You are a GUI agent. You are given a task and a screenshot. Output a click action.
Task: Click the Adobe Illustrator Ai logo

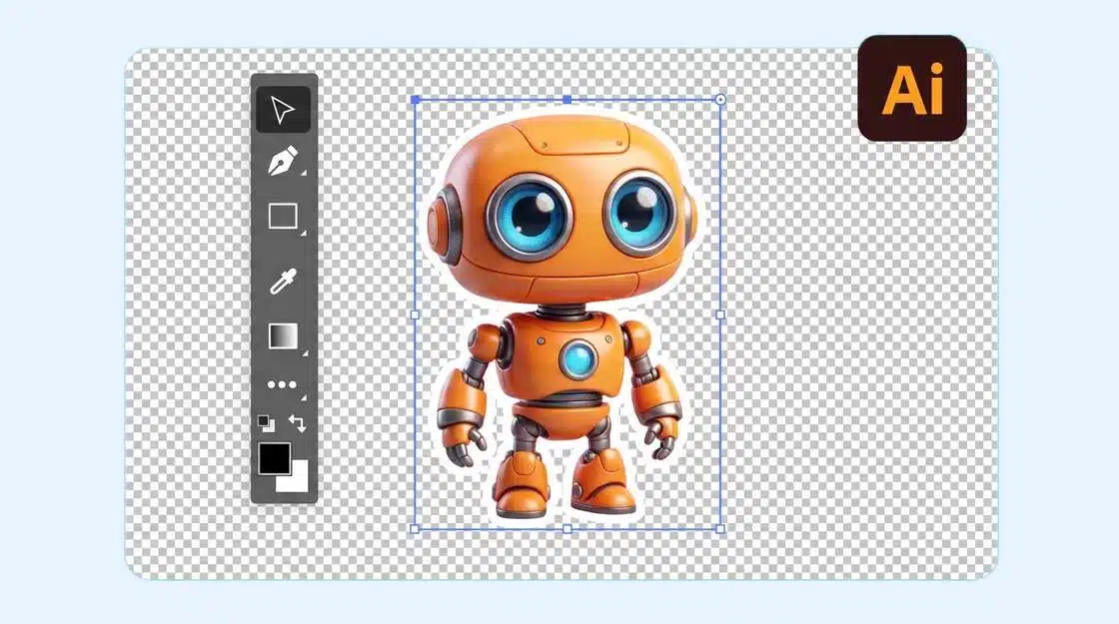pyautogui.click(x=912, y=88)
